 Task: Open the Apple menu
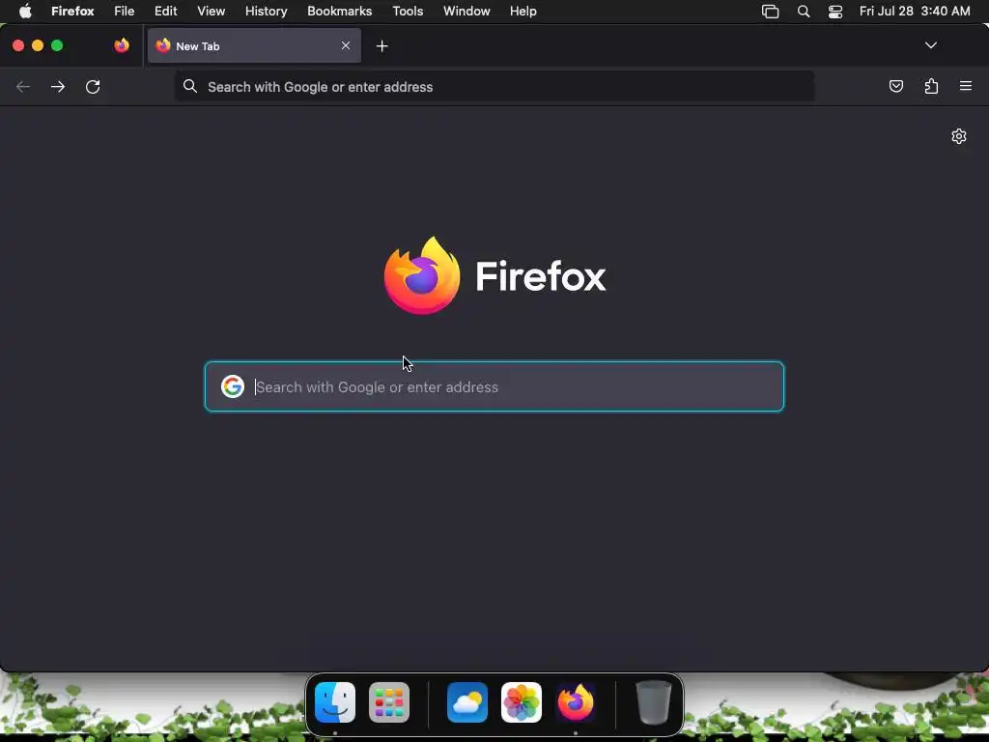[25, 12]
